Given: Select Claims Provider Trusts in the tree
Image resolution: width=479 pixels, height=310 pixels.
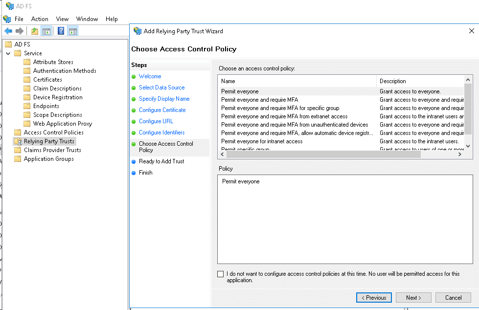Looking at the screenshot, I should coord(52,150).
